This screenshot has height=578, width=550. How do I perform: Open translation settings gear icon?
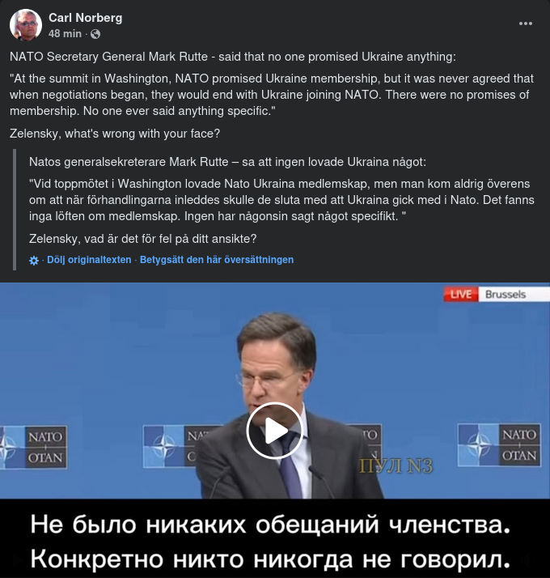coord(34,261)
